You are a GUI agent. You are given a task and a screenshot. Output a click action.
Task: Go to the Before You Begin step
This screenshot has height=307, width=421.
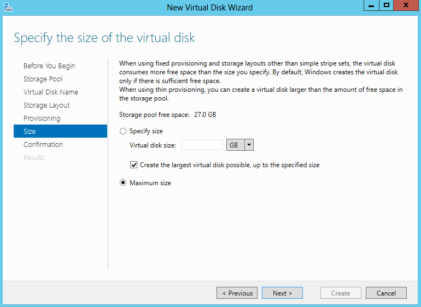[49, 66]
